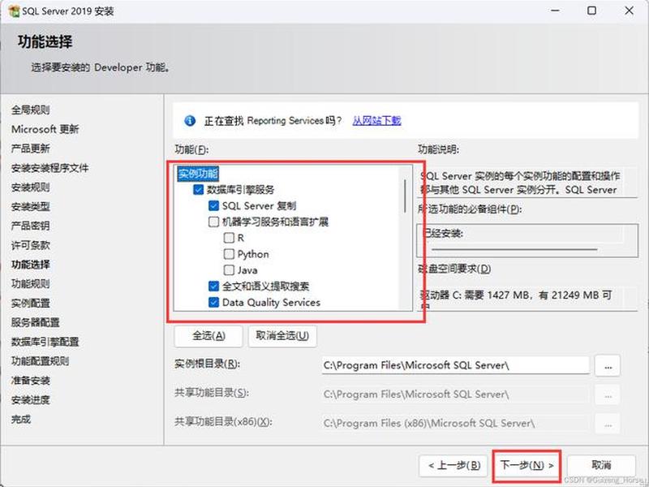Image resolution: width=649 pixels, height=487 pixels.
Task: Select 功能规则 step in sidebar
Action: pyautogui.click(x=31, y=283)
